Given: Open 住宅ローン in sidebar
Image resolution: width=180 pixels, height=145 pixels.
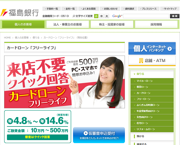Looking at the screenshot, I should (x=152, y=123).
